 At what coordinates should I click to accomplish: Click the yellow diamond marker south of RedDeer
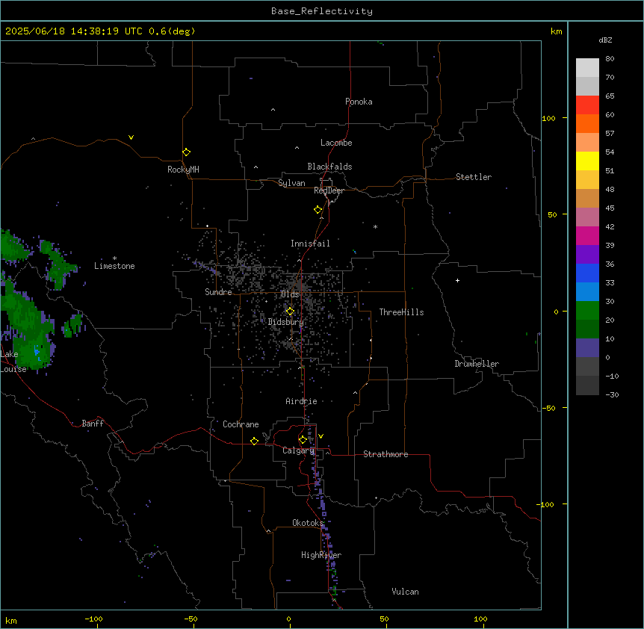coord(318,210)
